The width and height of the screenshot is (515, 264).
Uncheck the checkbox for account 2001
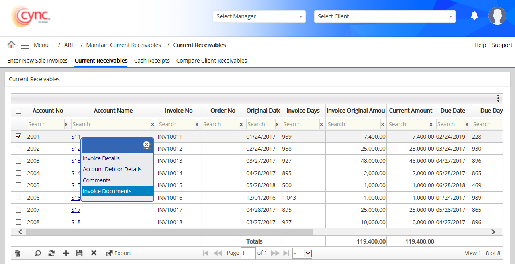click(x=18, y=136)
